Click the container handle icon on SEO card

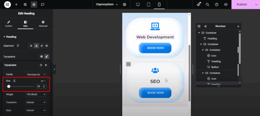point(128,64)
